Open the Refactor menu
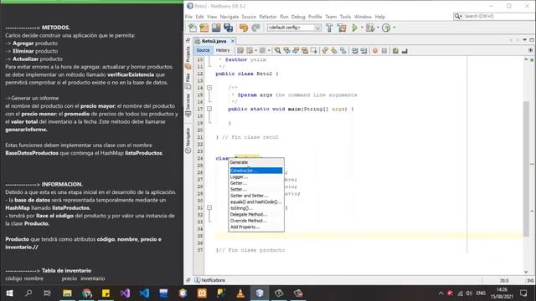 [x=268, y=17]
